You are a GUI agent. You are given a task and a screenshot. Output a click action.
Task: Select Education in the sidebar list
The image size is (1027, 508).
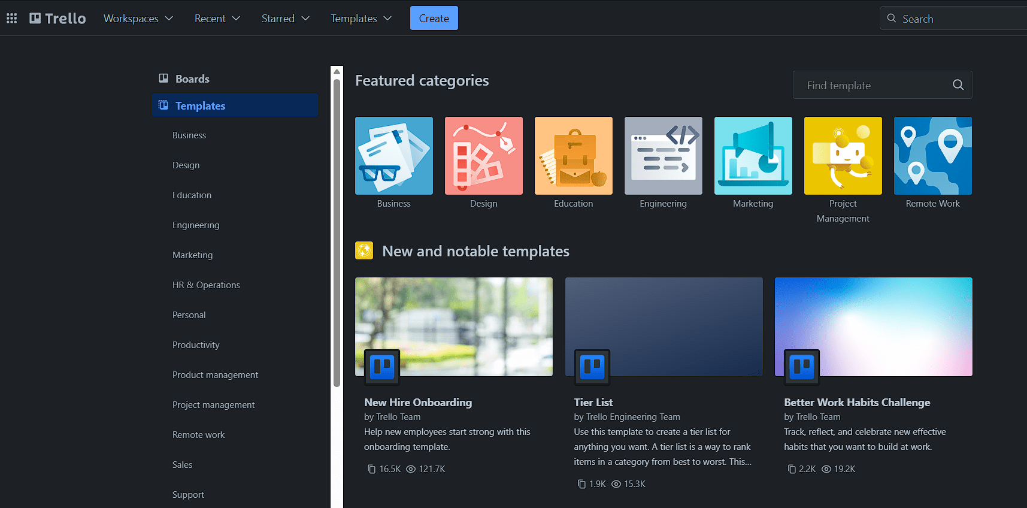point(192,195)
